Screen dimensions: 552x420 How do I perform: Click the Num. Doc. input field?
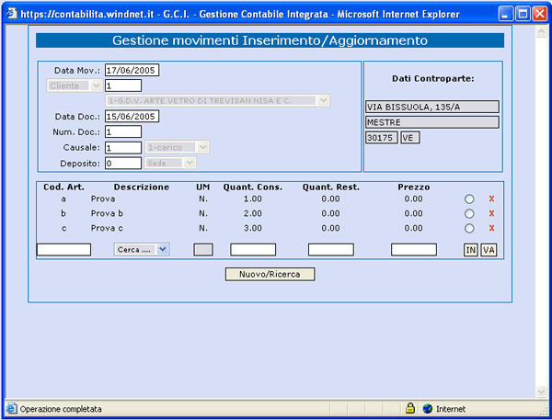pyautogui.click(x=123, y=132)
